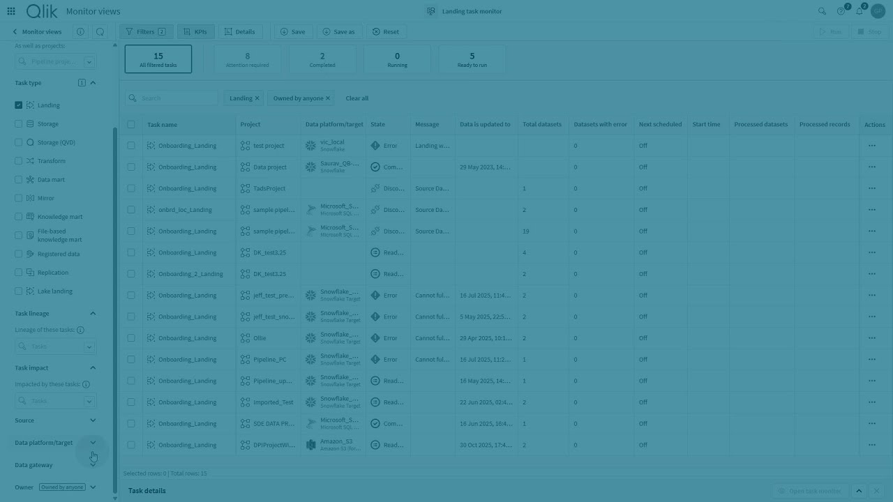
Task: Click the task table Search field
Action: 172,98
